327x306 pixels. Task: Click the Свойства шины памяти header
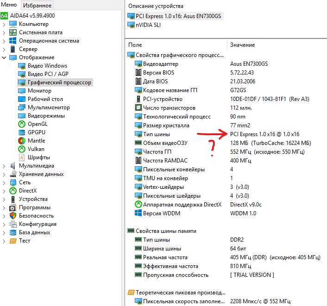coord(162,231)
